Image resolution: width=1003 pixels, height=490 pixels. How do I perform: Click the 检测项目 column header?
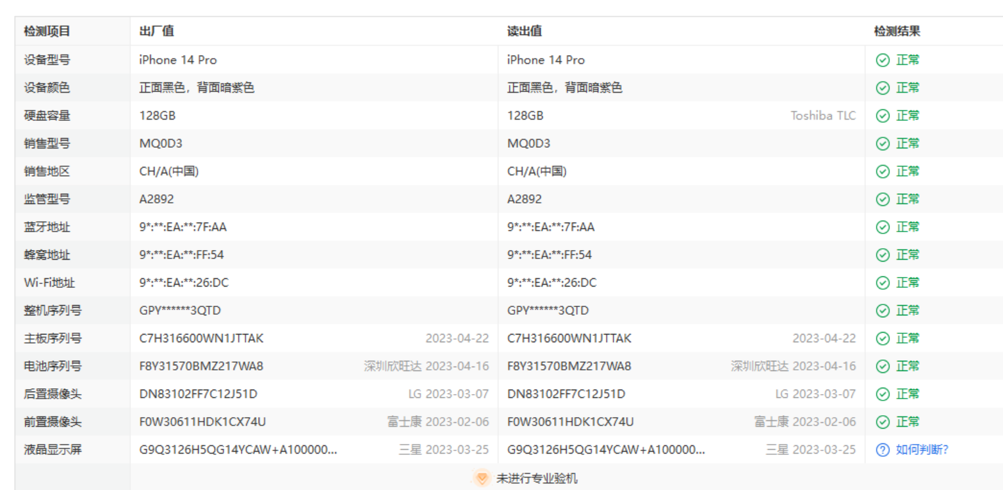pos(47,31)
